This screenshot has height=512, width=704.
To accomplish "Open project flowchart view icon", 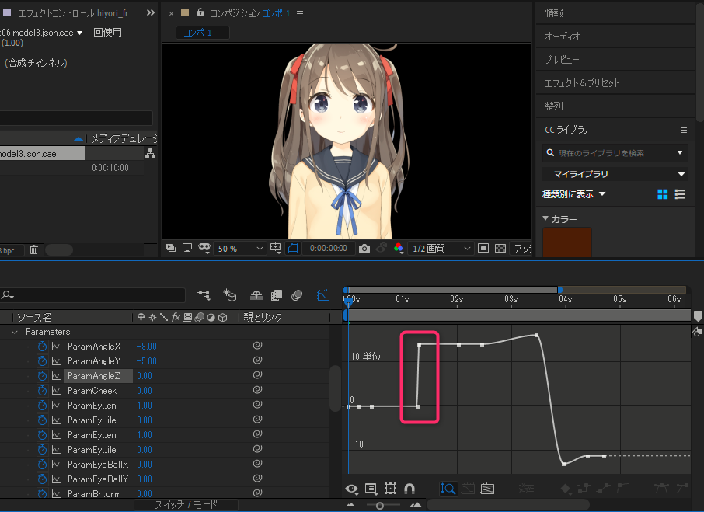I will click(151, 154).
